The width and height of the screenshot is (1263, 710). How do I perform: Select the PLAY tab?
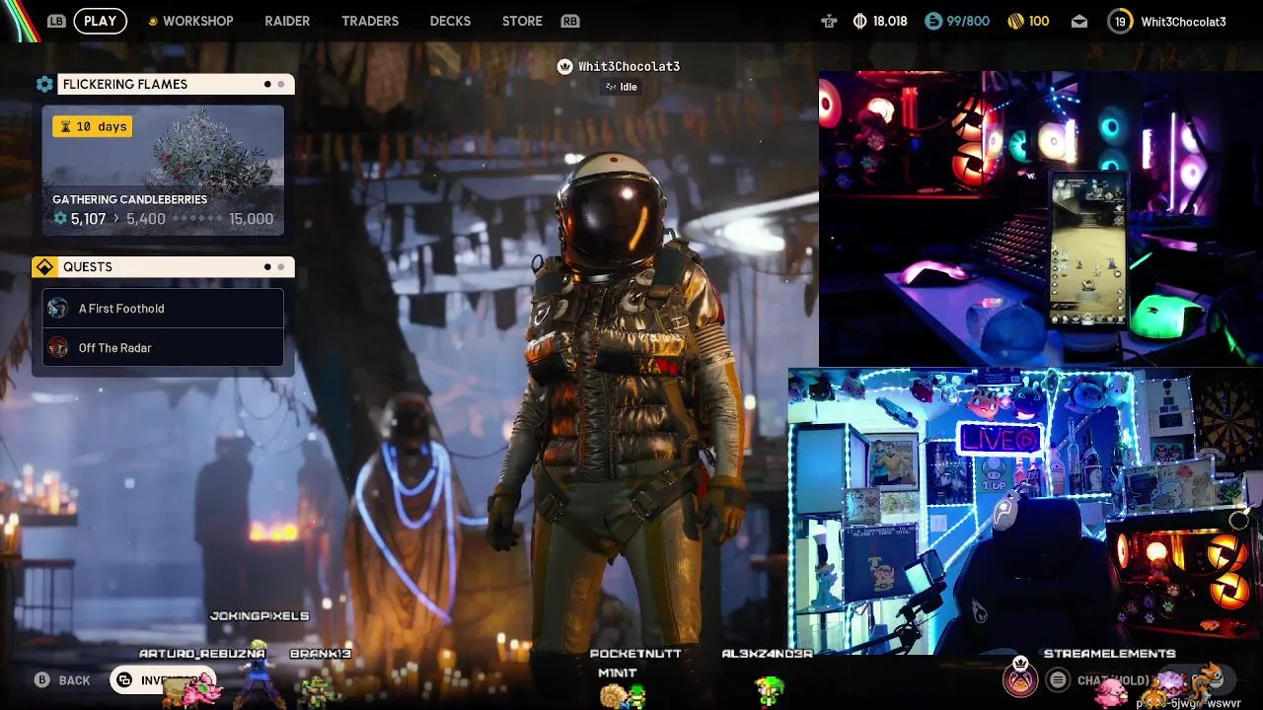point(100,21)
